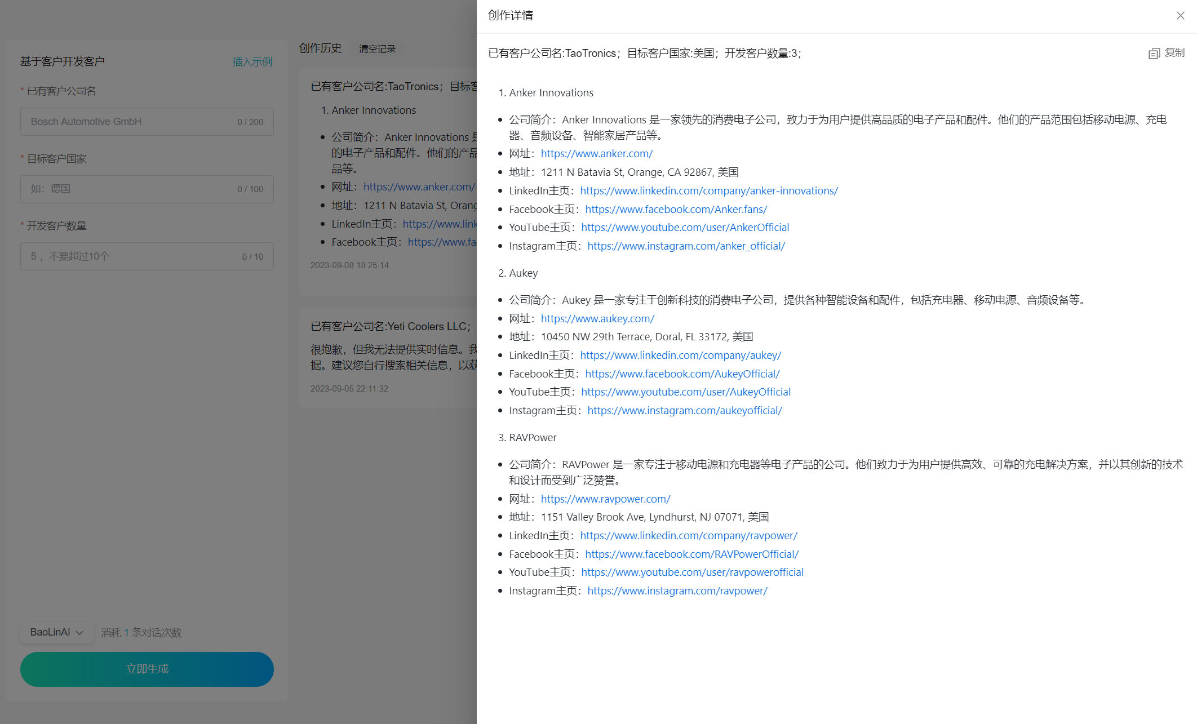Open the BaoLinAI model dropdown

click(56, 632)
